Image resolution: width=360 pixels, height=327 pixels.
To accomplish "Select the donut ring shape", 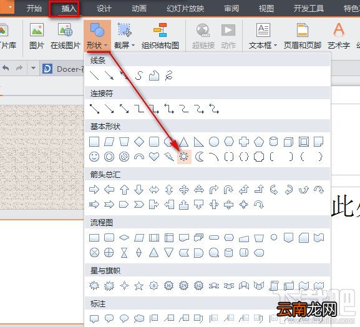I will [109, 157].
